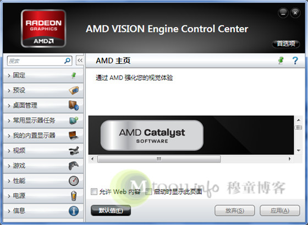This screenshot has width=308, height=225.
Task: Enable the 允许 Web 内容 checkbox
Action: tap(94, 191)
